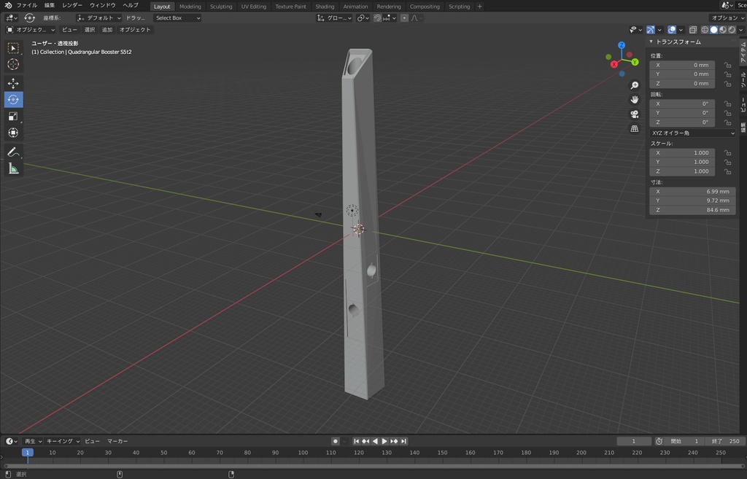Toggle proportional editing
Viewport: 747px width, 479px height.
404,18
